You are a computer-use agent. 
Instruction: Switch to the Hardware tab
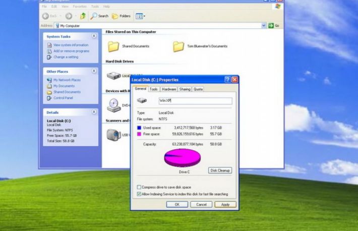[x=169, y=89]
